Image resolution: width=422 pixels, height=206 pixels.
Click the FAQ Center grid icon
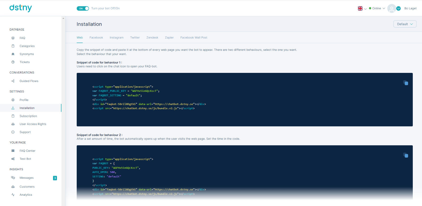pyautogui.click(x=13, y=151)
